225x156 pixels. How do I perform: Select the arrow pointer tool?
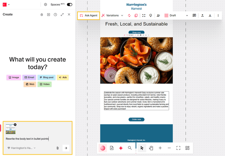click(142, 148)
